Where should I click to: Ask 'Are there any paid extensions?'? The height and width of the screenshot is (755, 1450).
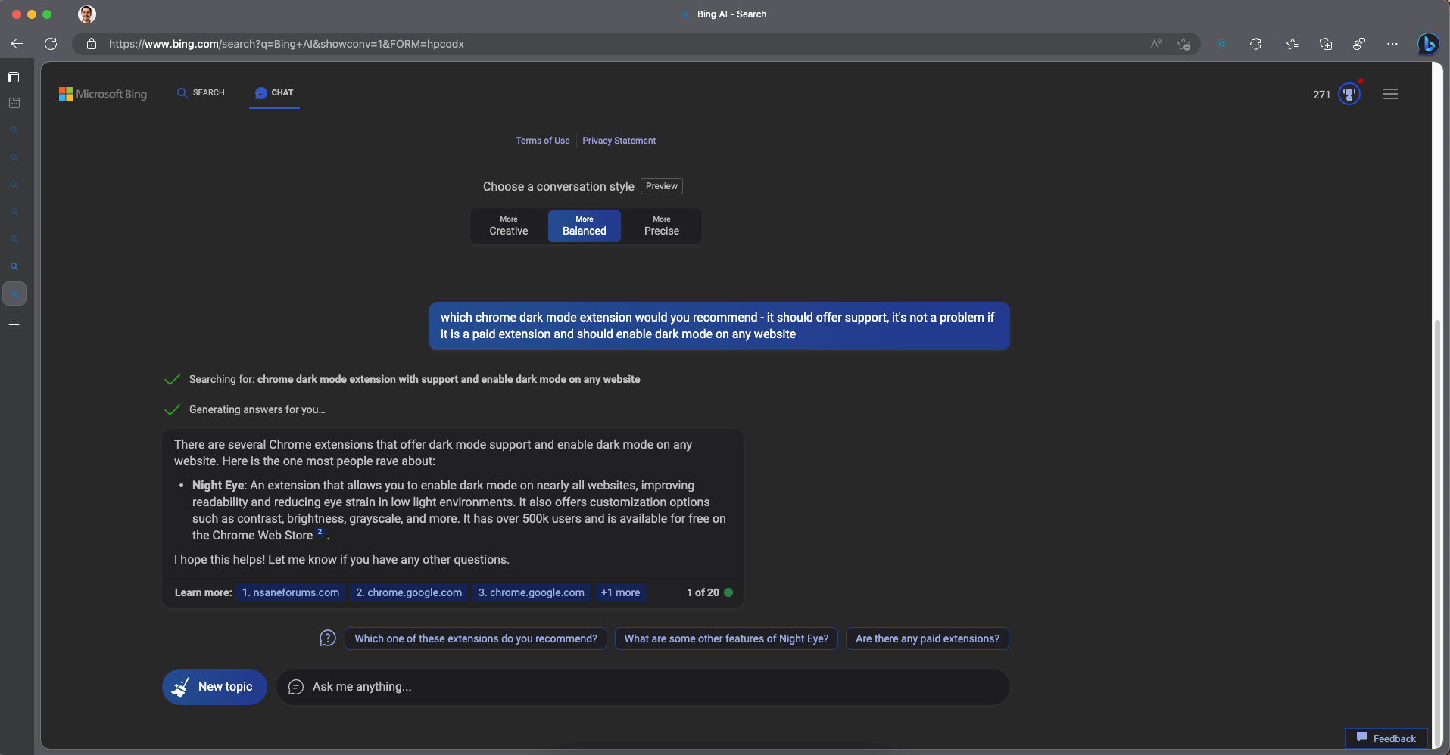(x=928, y=638)
